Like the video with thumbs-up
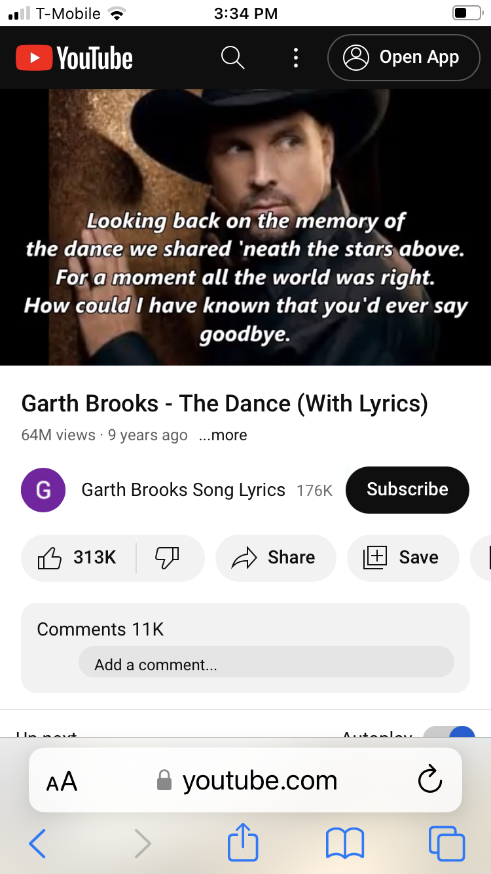This screenshot has width=491, height=874. [79, 558]
